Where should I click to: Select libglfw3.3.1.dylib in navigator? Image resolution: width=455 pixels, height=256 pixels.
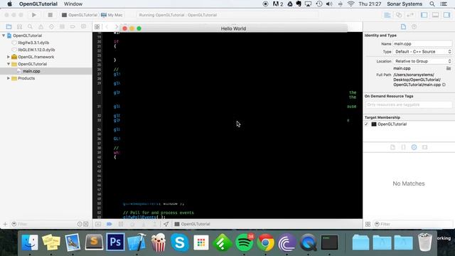point(33,43)
